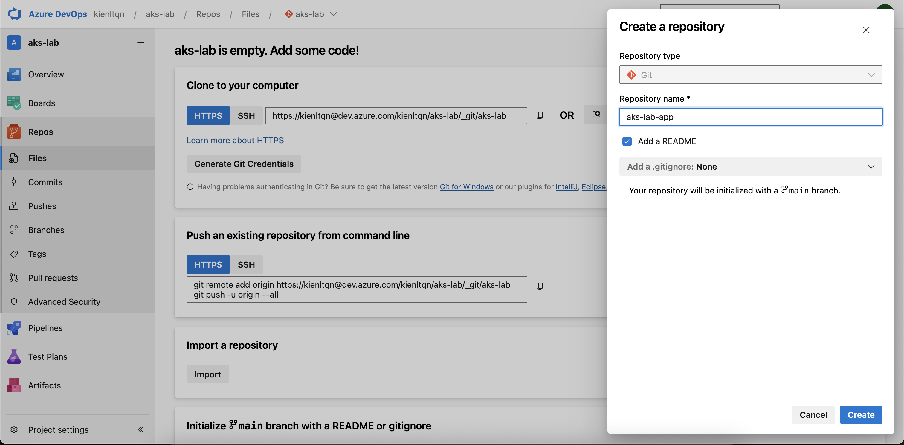904x445 pixels.
Task: Open Advanced Security in the Repos menu
Action: (64, 301)
